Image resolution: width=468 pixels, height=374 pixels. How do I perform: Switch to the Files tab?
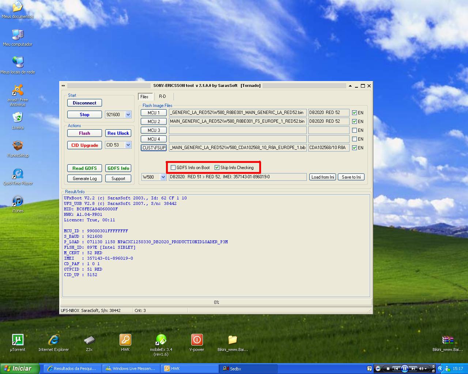(x=145, y=97)
